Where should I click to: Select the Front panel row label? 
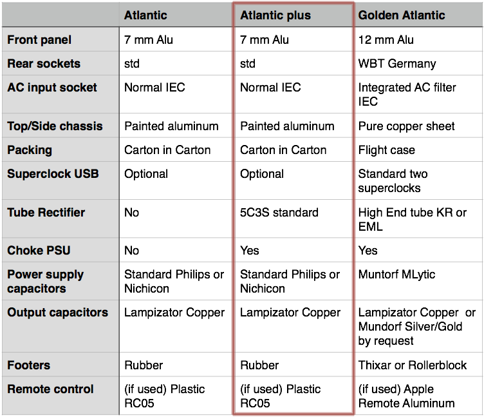[x=39, y=40]
